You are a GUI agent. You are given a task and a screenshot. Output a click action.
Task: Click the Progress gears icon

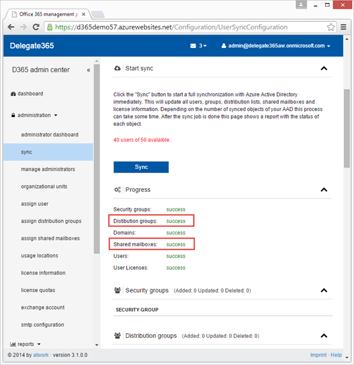(x=117, y=190)
